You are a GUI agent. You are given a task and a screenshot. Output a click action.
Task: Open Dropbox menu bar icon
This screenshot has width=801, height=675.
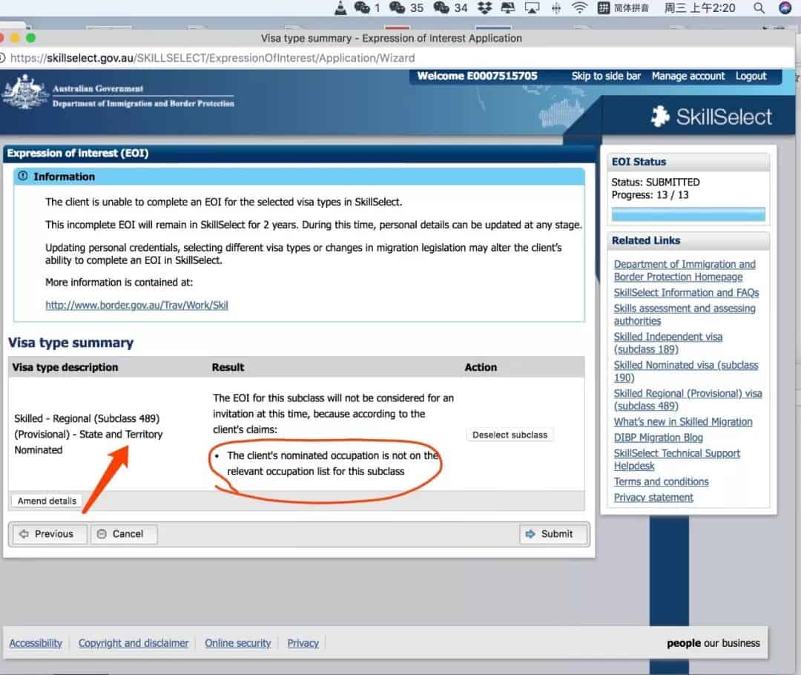[x=484, y=7]
